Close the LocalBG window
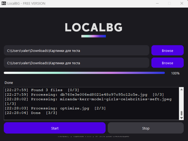 pyautogui.click(x=182, y=3)
